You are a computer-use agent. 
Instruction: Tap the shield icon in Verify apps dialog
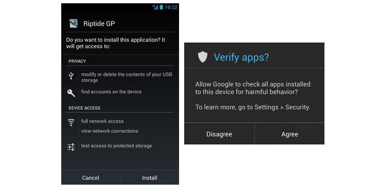click(203, 57)
